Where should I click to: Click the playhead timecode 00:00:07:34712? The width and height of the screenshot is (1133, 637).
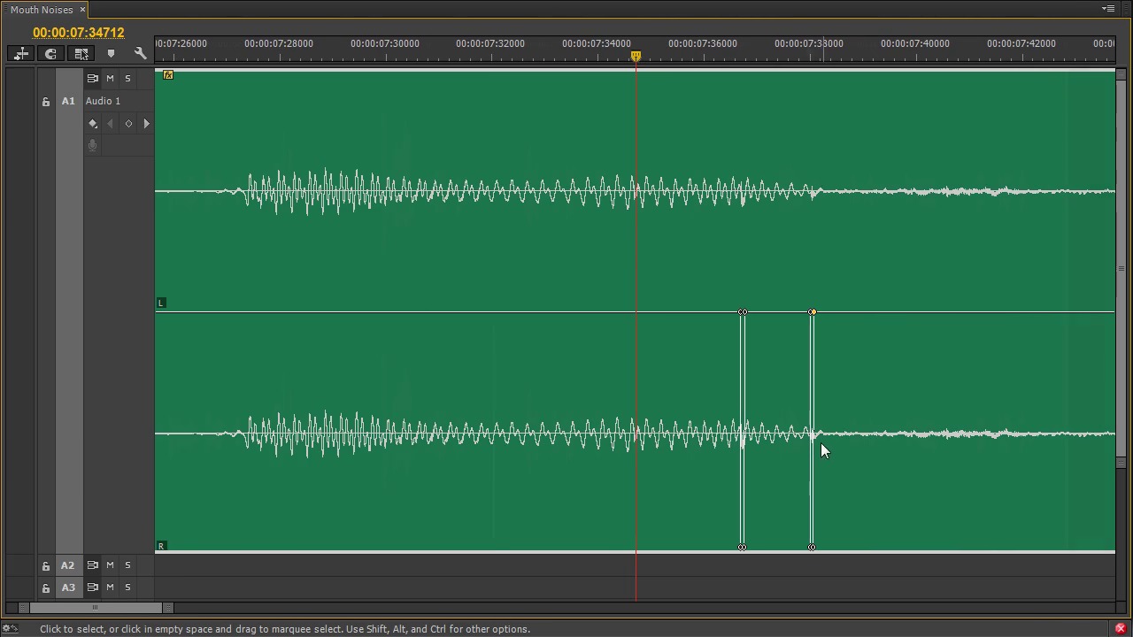[x=79, y=33]
